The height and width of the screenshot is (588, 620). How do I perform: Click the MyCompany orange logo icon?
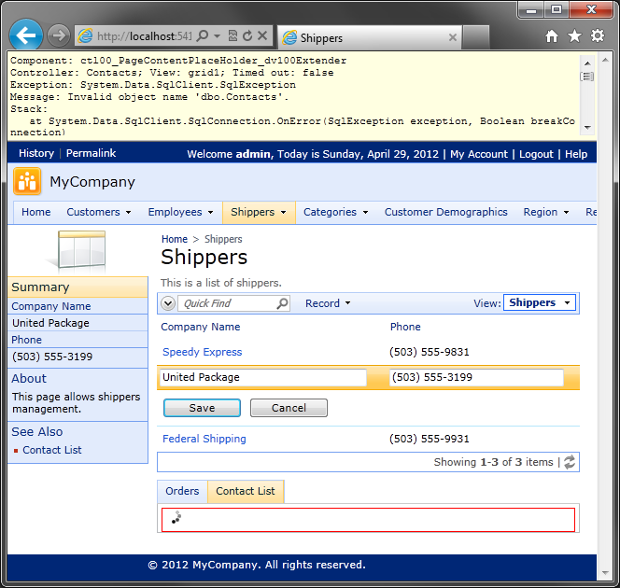pyautogui.click(x=27, y=182)
